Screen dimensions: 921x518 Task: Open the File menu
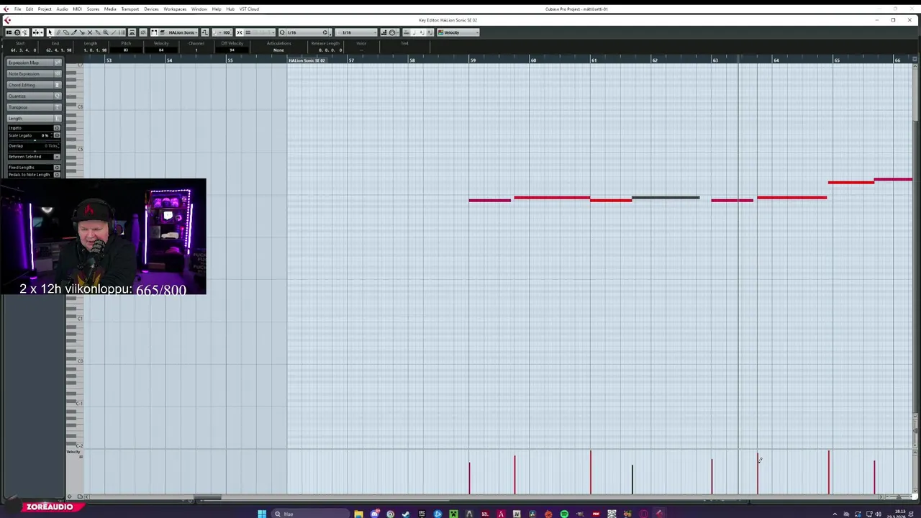pyautogui.click(x=17, y=9)
